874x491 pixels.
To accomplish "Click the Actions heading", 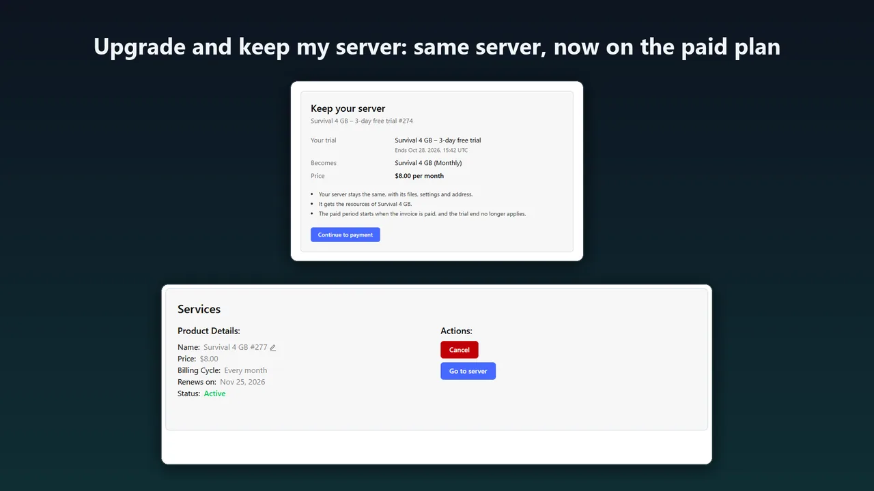I will coord(457,331).
